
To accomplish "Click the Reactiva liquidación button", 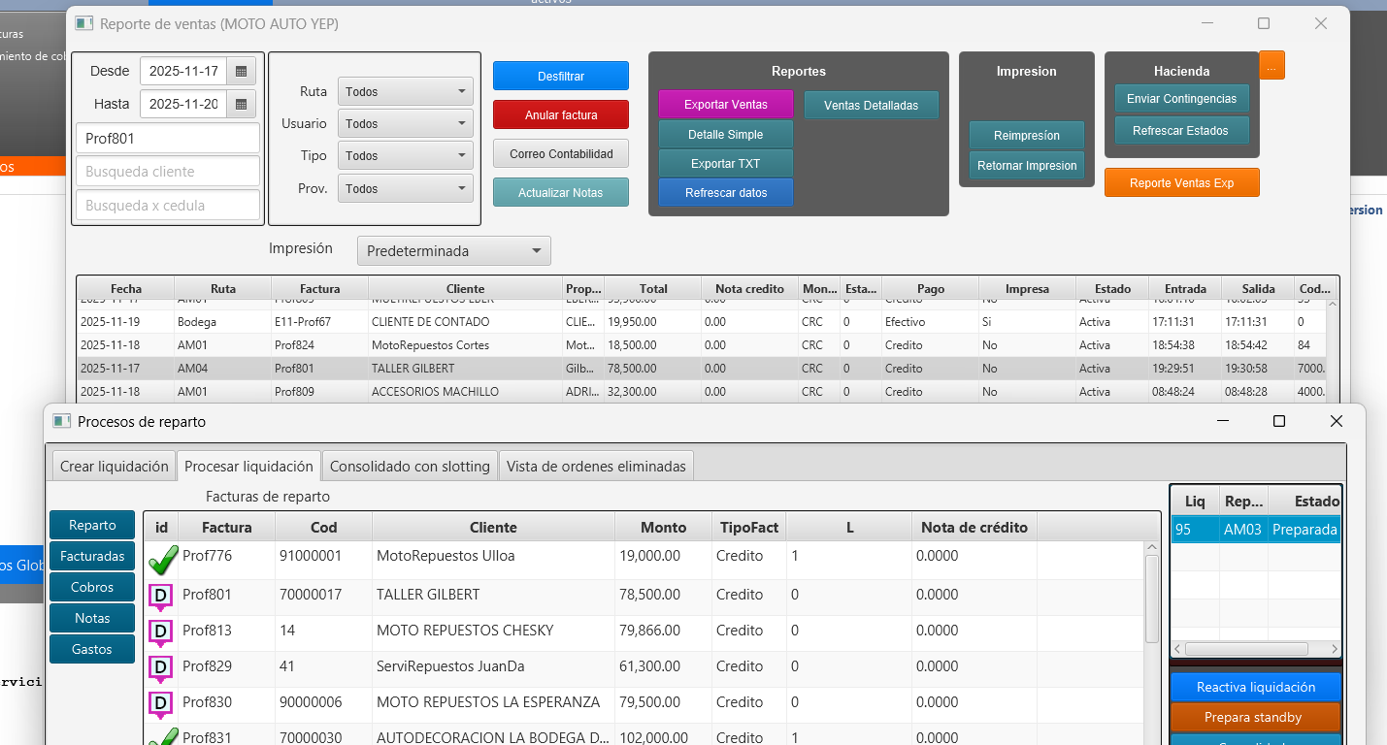I will coord(1255,688).
